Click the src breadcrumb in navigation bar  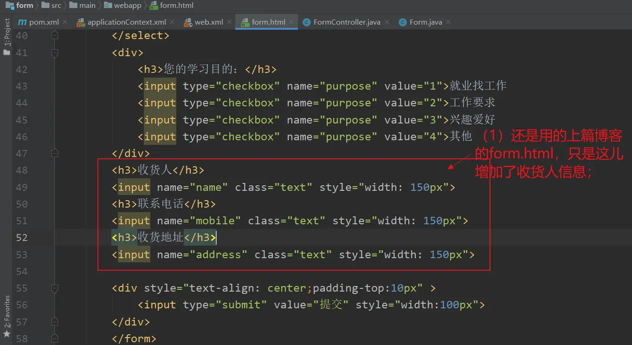(x=56, y=6)
